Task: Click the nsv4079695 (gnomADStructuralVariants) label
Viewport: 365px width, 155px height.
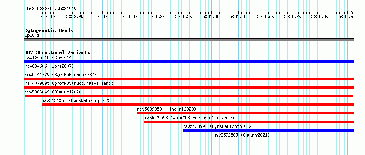Action: (x=70, y=83)
